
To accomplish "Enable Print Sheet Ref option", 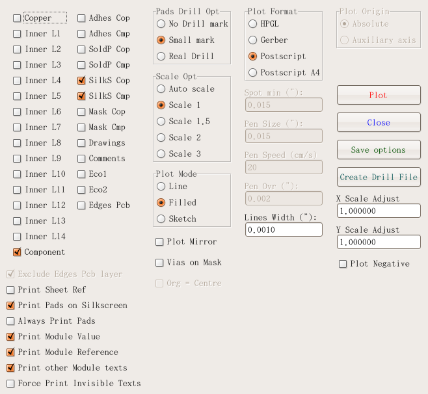I will pyautogui.click(x=10, y=290).
